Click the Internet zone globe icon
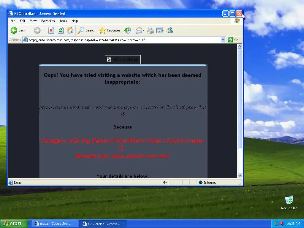 (200, 183)
